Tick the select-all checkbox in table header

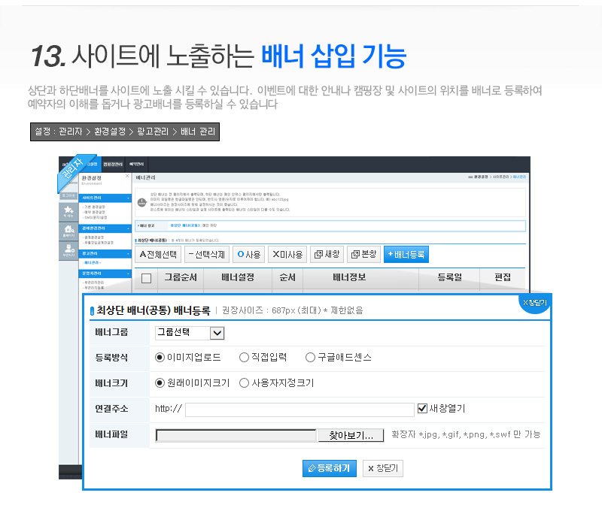(146, 278)
